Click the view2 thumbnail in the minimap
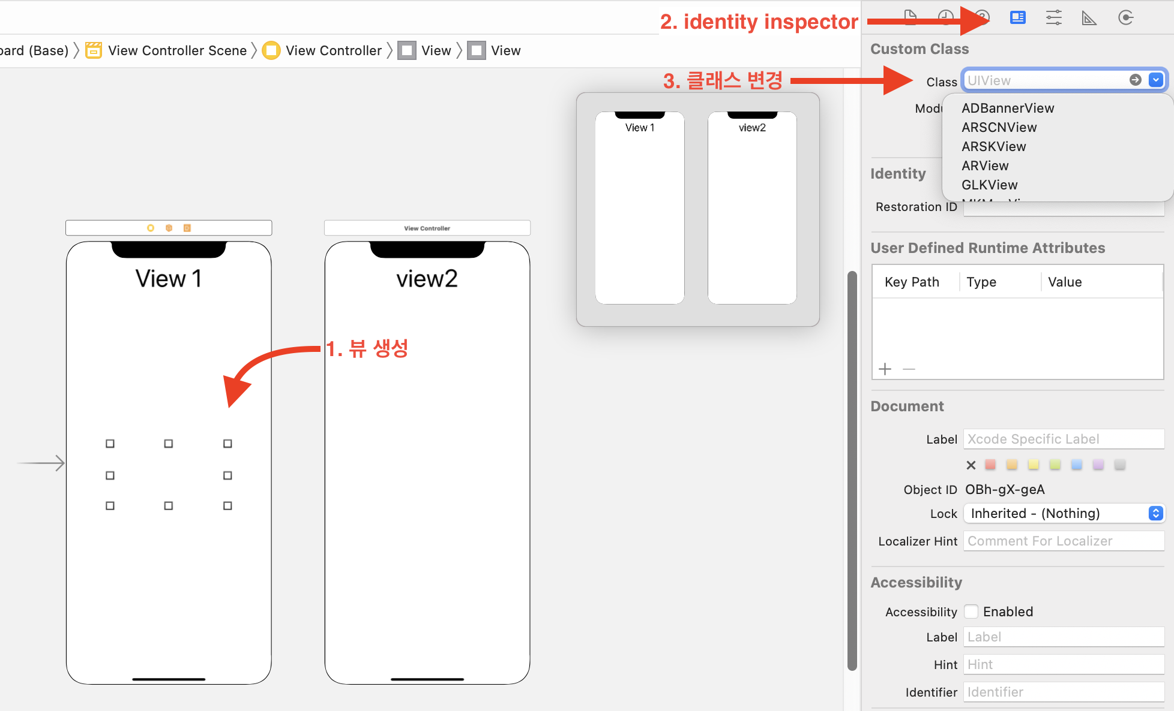The width and height of the screenshot is (1174, 711). pyautogui.click(x=751, y=208)
